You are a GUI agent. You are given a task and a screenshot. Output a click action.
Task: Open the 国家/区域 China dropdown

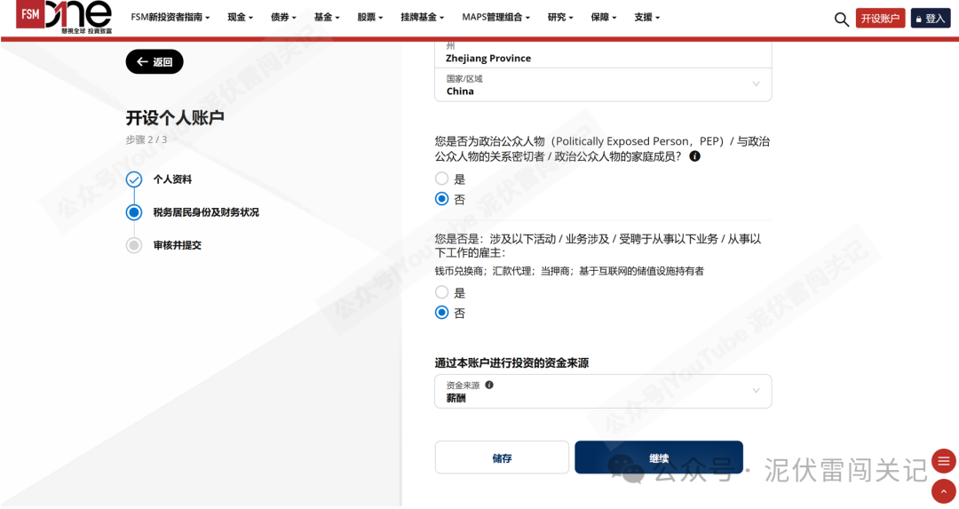[x=603, y=85]
